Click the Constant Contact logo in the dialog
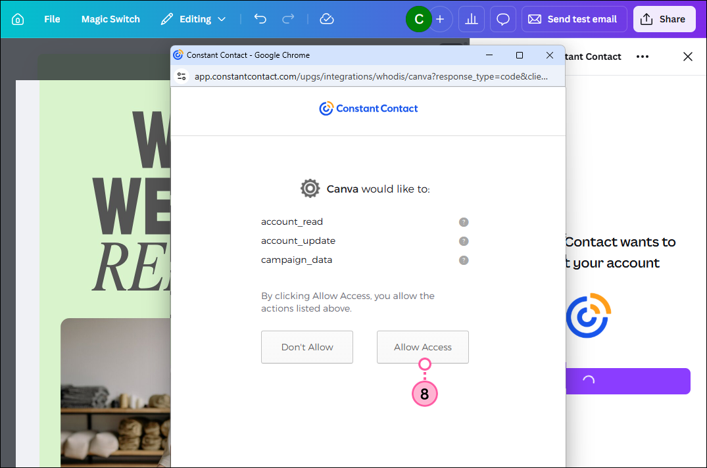The width and height of the screenshot is (707, 468). (x=368, y=108)
